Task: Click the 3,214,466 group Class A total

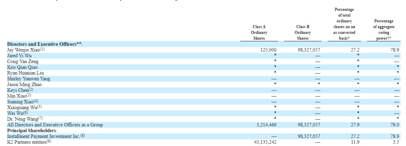Action: tap(266, 125)
